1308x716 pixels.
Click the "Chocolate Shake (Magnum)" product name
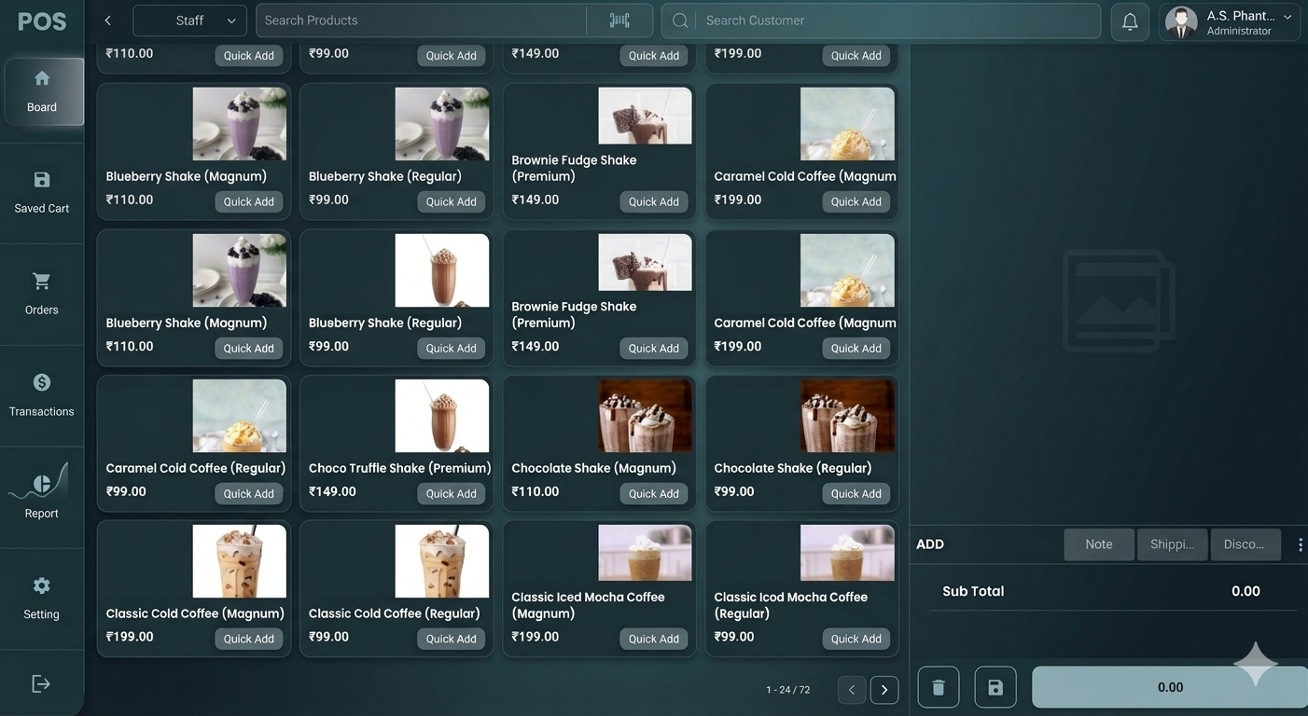pos(594,468)
